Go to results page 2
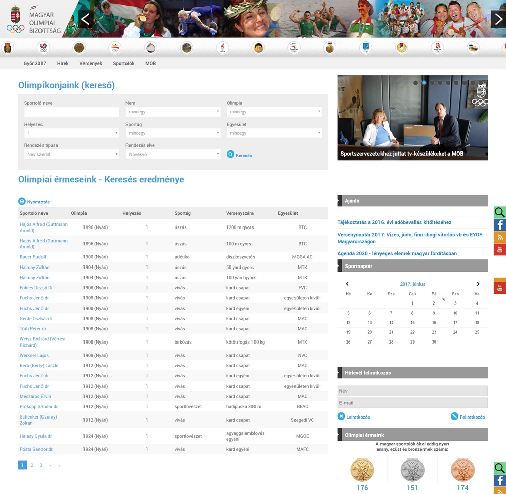 (32, 465)
